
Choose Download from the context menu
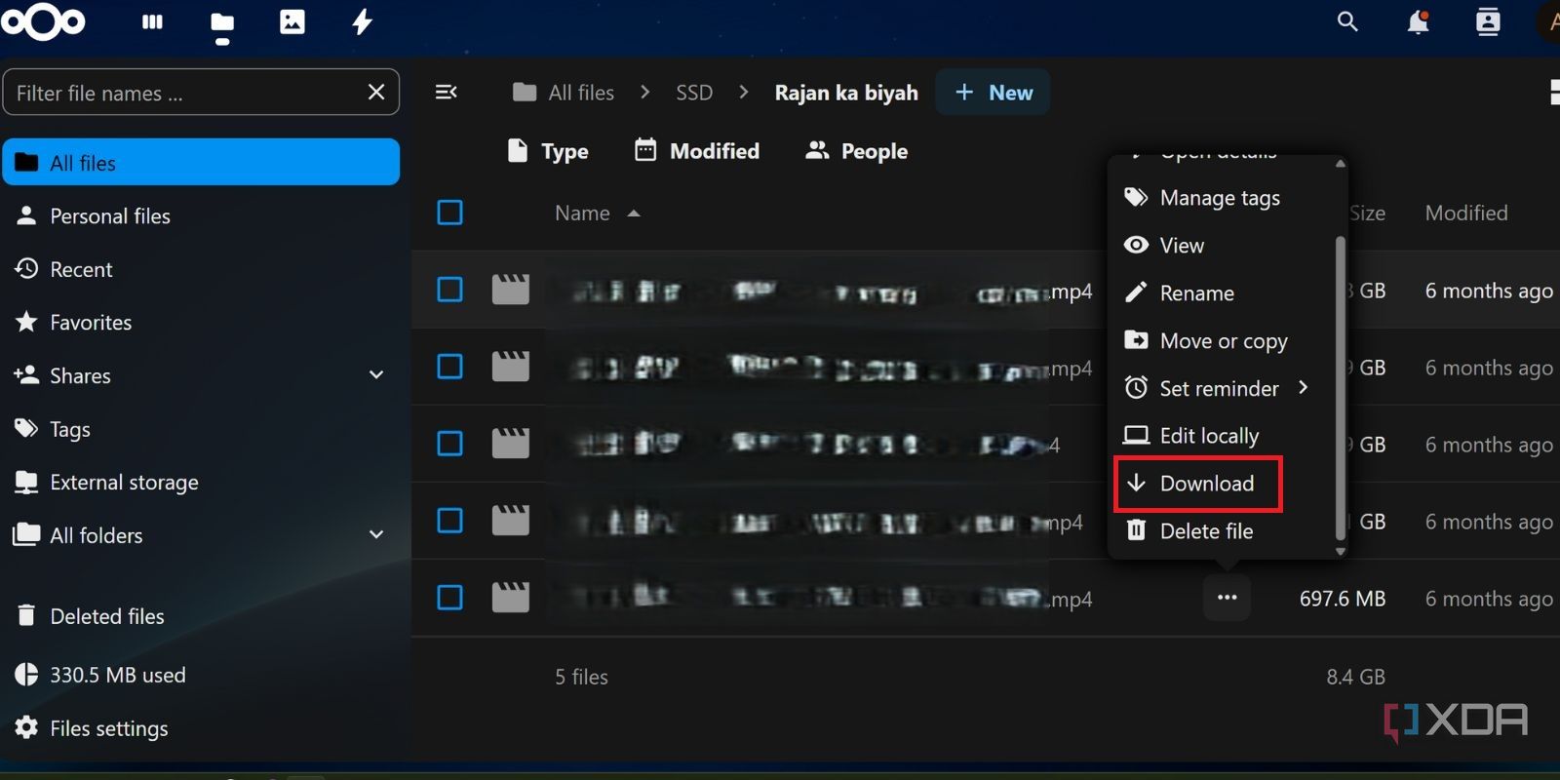tap(1197, 484)
